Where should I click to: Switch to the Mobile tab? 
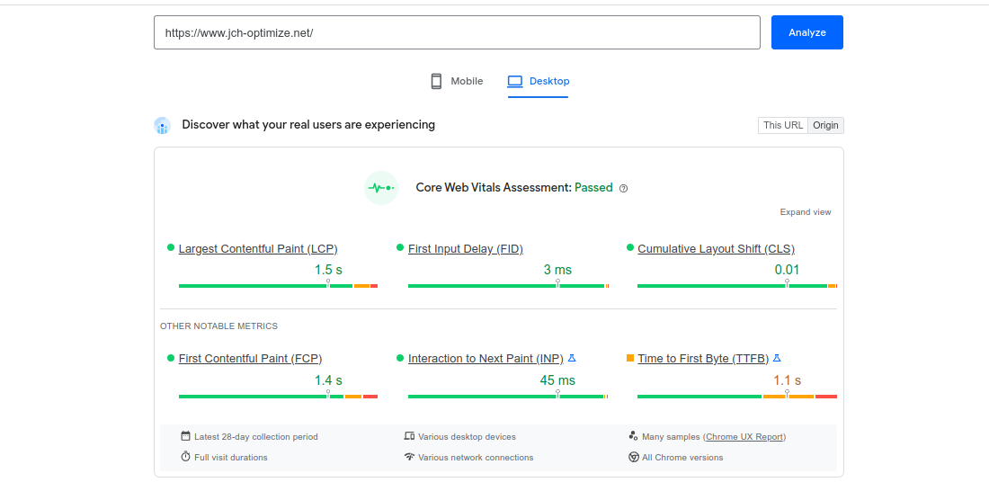click(457, 82)
